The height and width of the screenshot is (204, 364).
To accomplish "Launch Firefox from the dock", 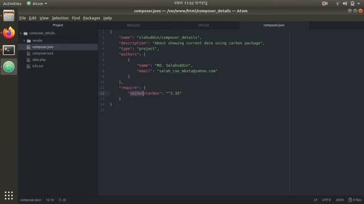I will (x=9, y=33).
